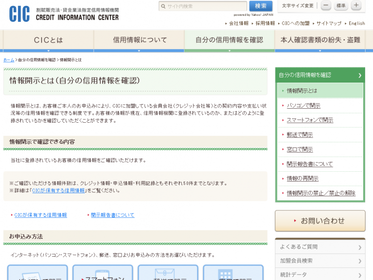Image resolution: width=373 pixels, height=280 pixels.
Task: Open sidebar link パソコンで開示
Action: pos(304,105)
